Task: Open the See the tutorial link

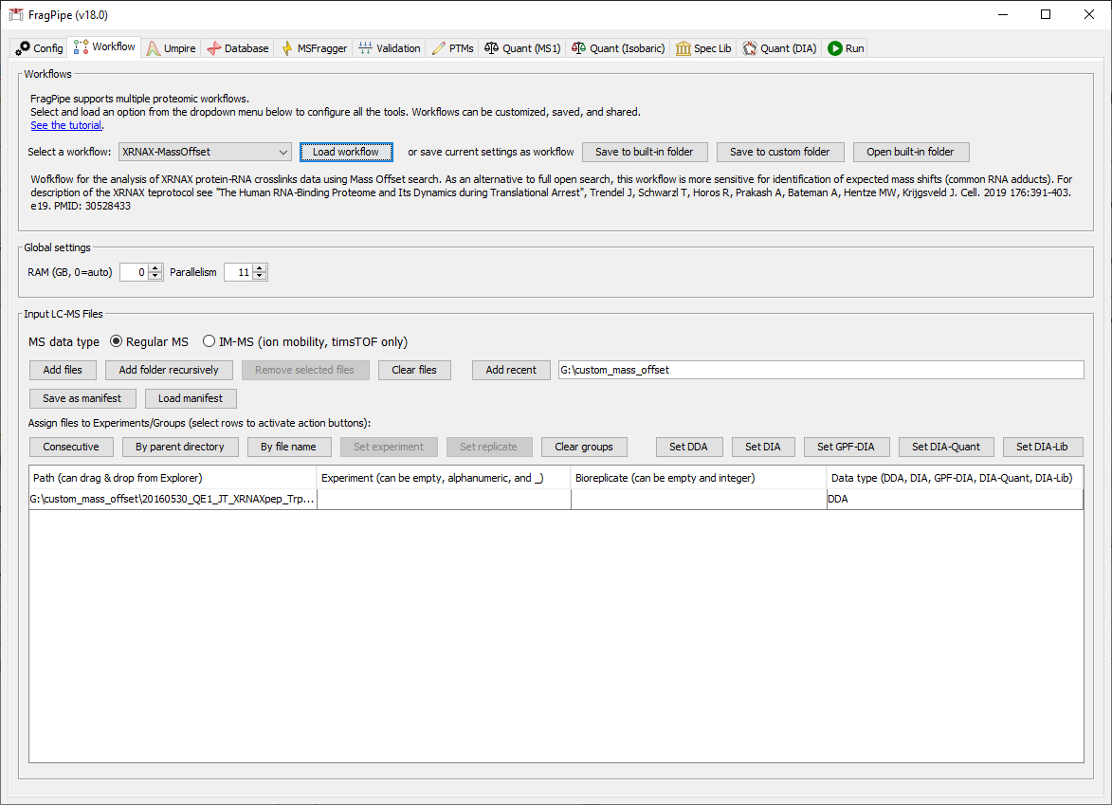Action: [x=66, y=125]
